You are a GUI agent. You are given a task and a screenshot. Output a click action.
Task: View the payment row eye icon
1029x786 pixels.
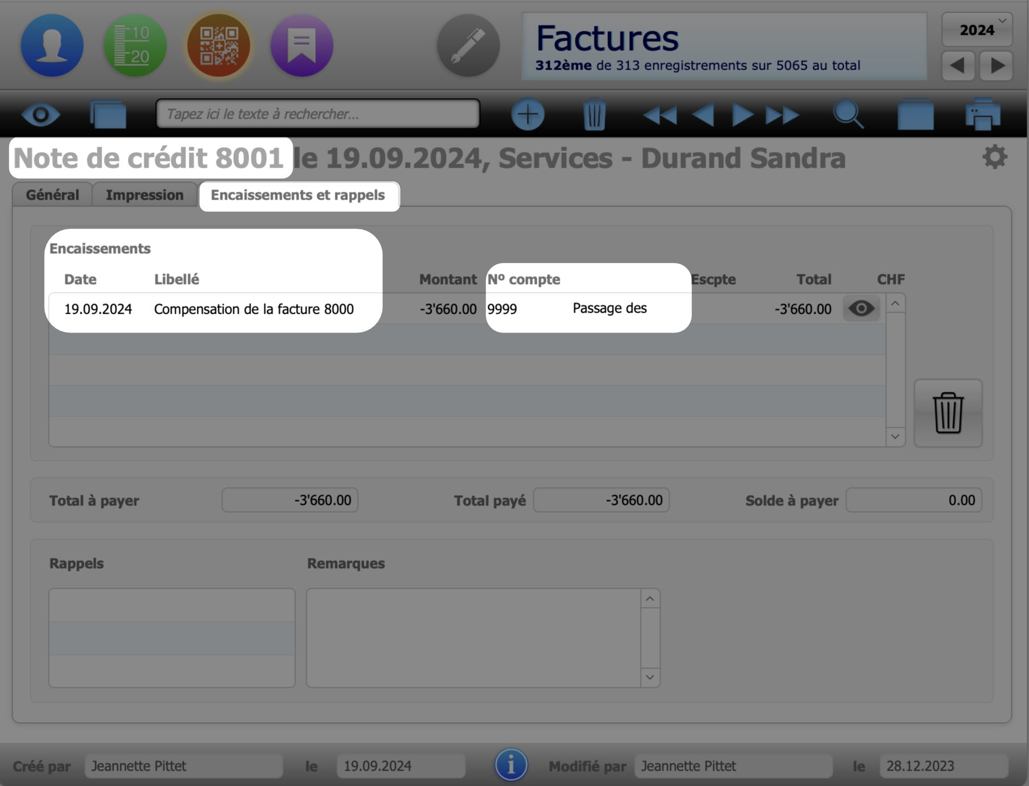(x=861, y=309)
